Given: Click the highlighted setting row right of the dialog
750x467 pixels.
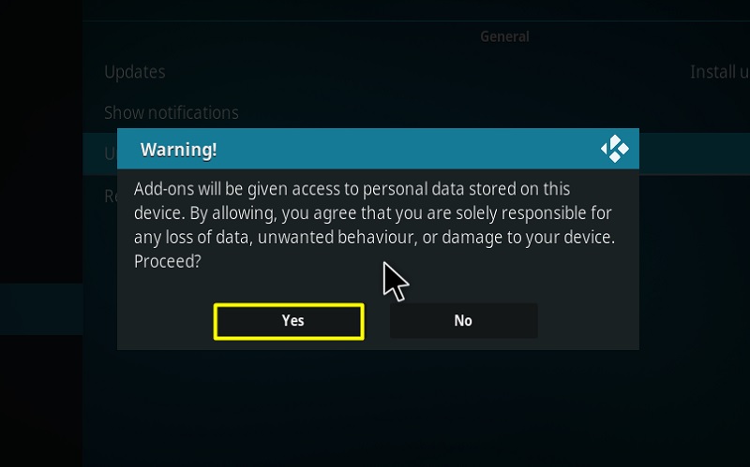Looking at the screenshot, I should click(695, 153).
